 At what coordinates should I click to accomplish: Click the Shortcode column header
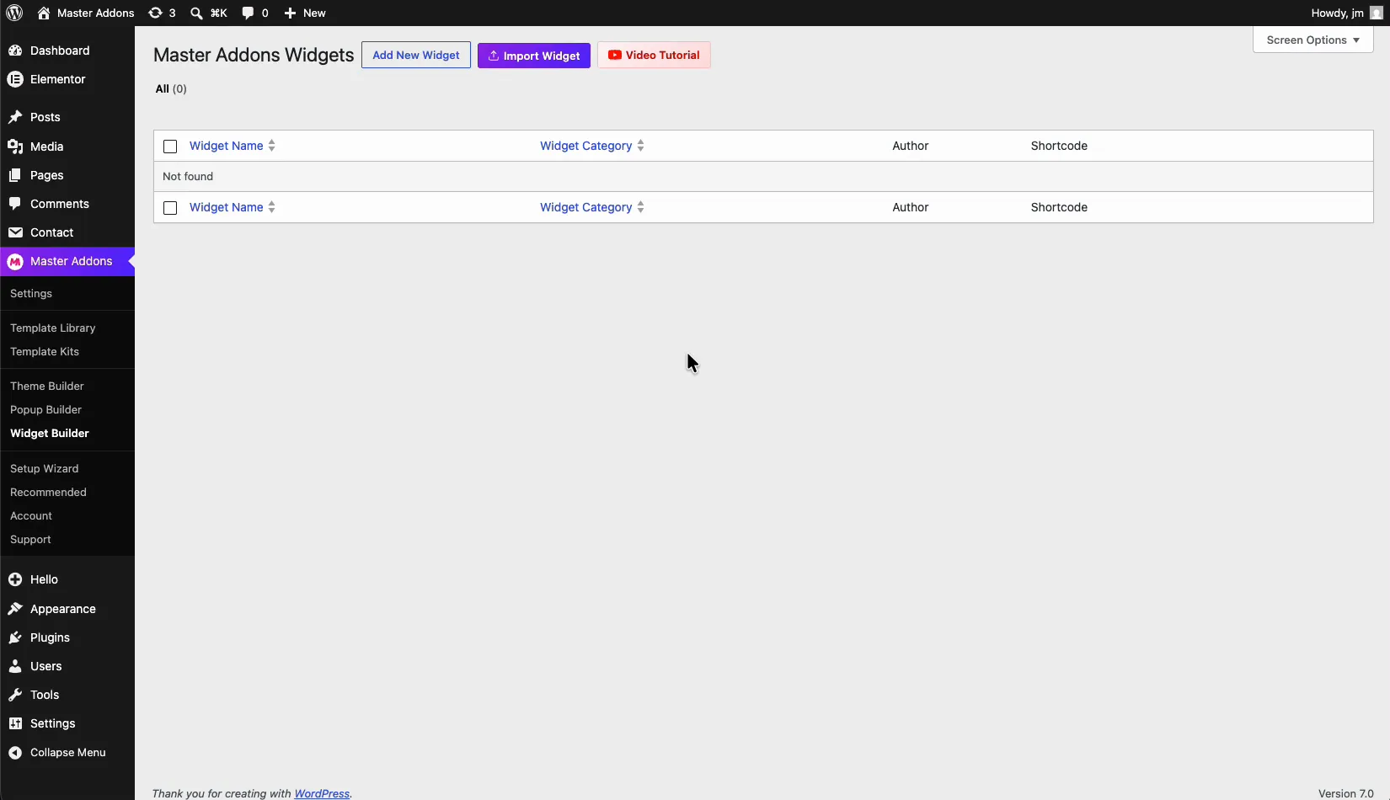pyautogui.click(x=1059, y=146)
